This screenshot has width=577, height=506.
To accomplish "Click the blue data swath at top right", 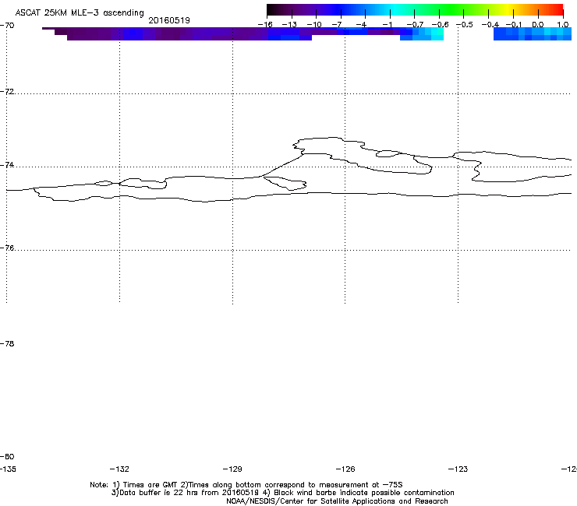I will (533, 33).
